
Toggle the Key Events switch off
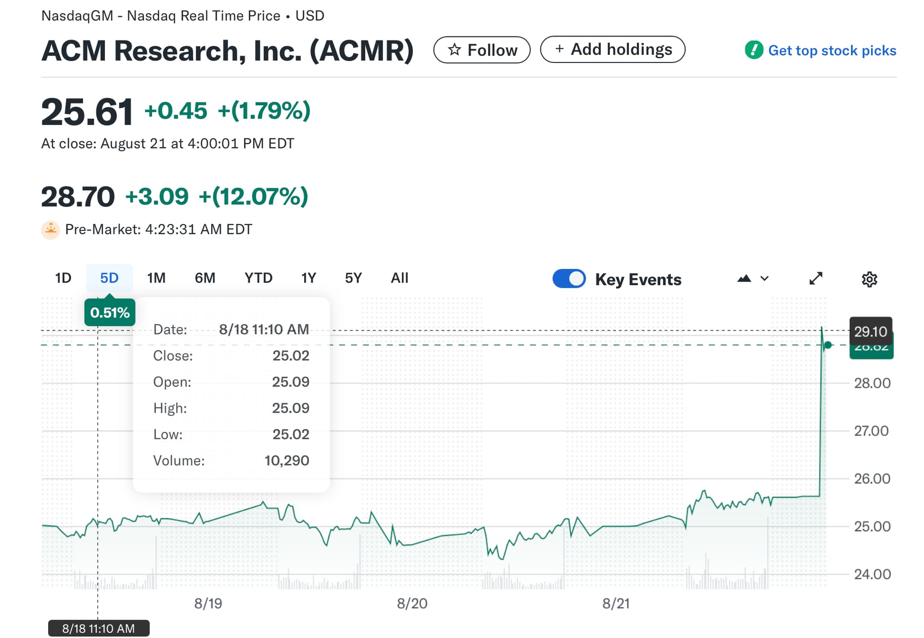click(x=569, y=279)
